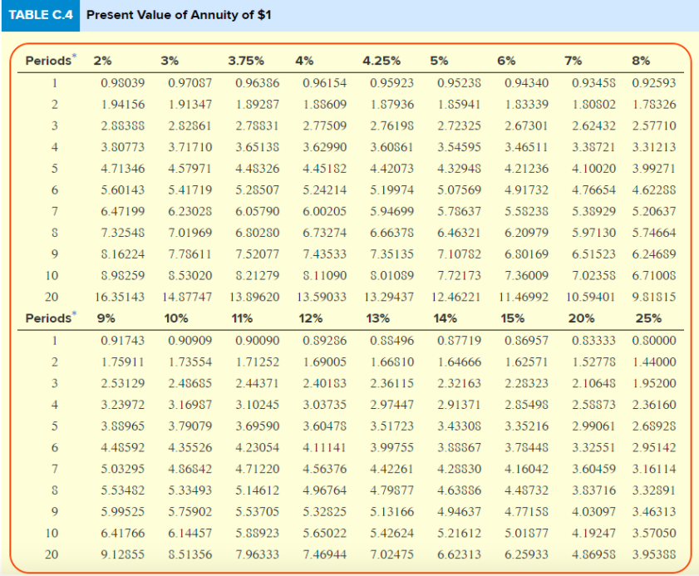Click the cell value 0.80000
Viewport: 699px width, 576px height.
point(654,341)
